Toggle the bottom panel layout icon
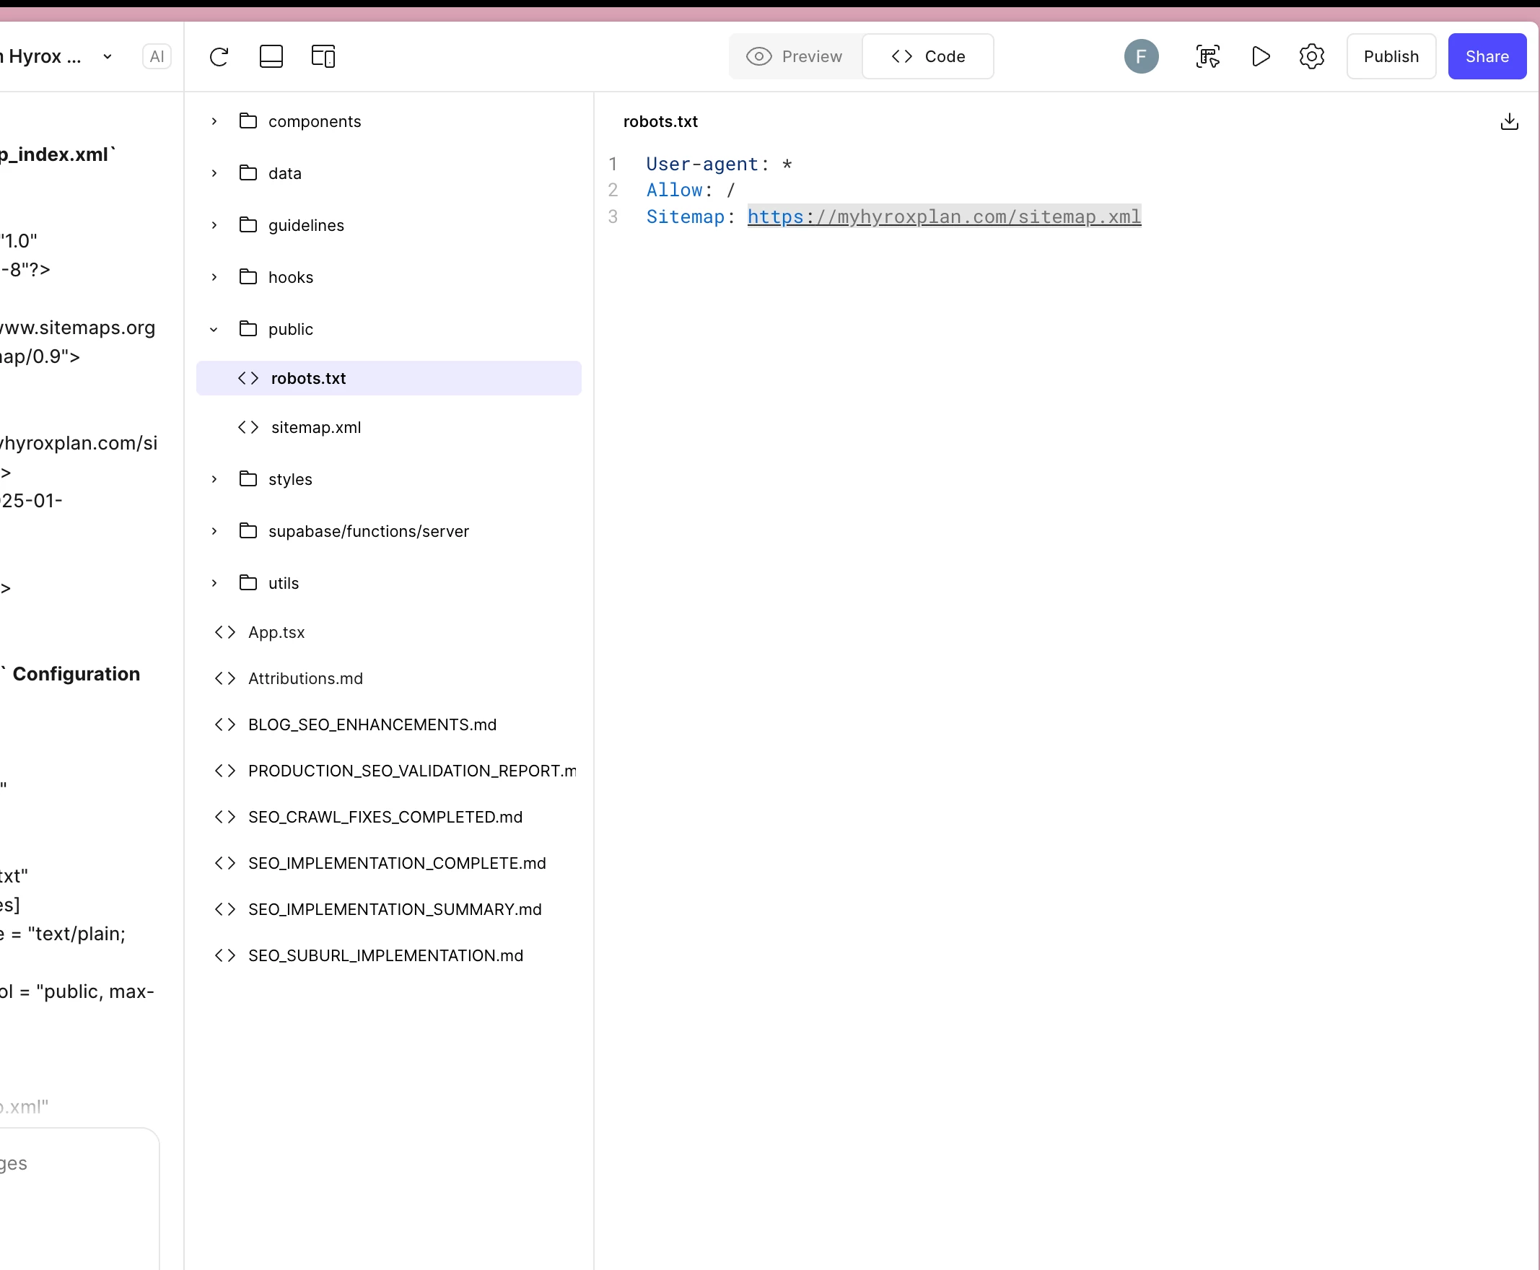This screenshot has width=1540, height=1270. point(271,56)
